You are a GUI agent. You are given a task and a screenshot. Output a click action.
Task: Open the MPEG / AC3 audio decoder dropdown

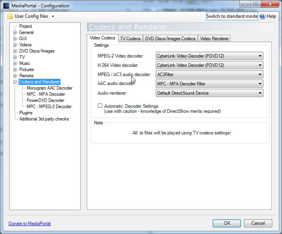(209, 75)
